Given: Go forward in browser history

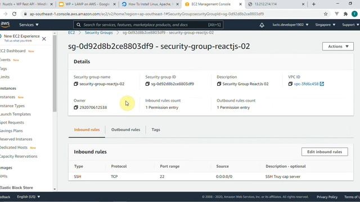Looking at the screenshot, I should (5, 14).
